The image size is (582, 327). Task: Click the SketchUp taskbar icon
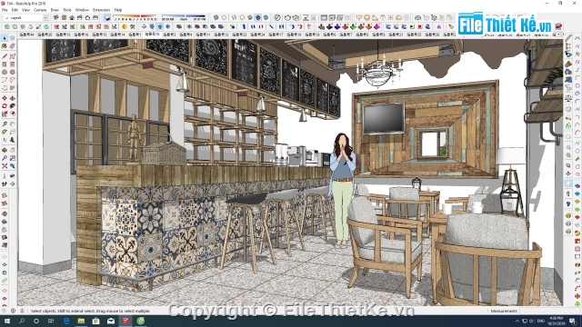point(125,321)
